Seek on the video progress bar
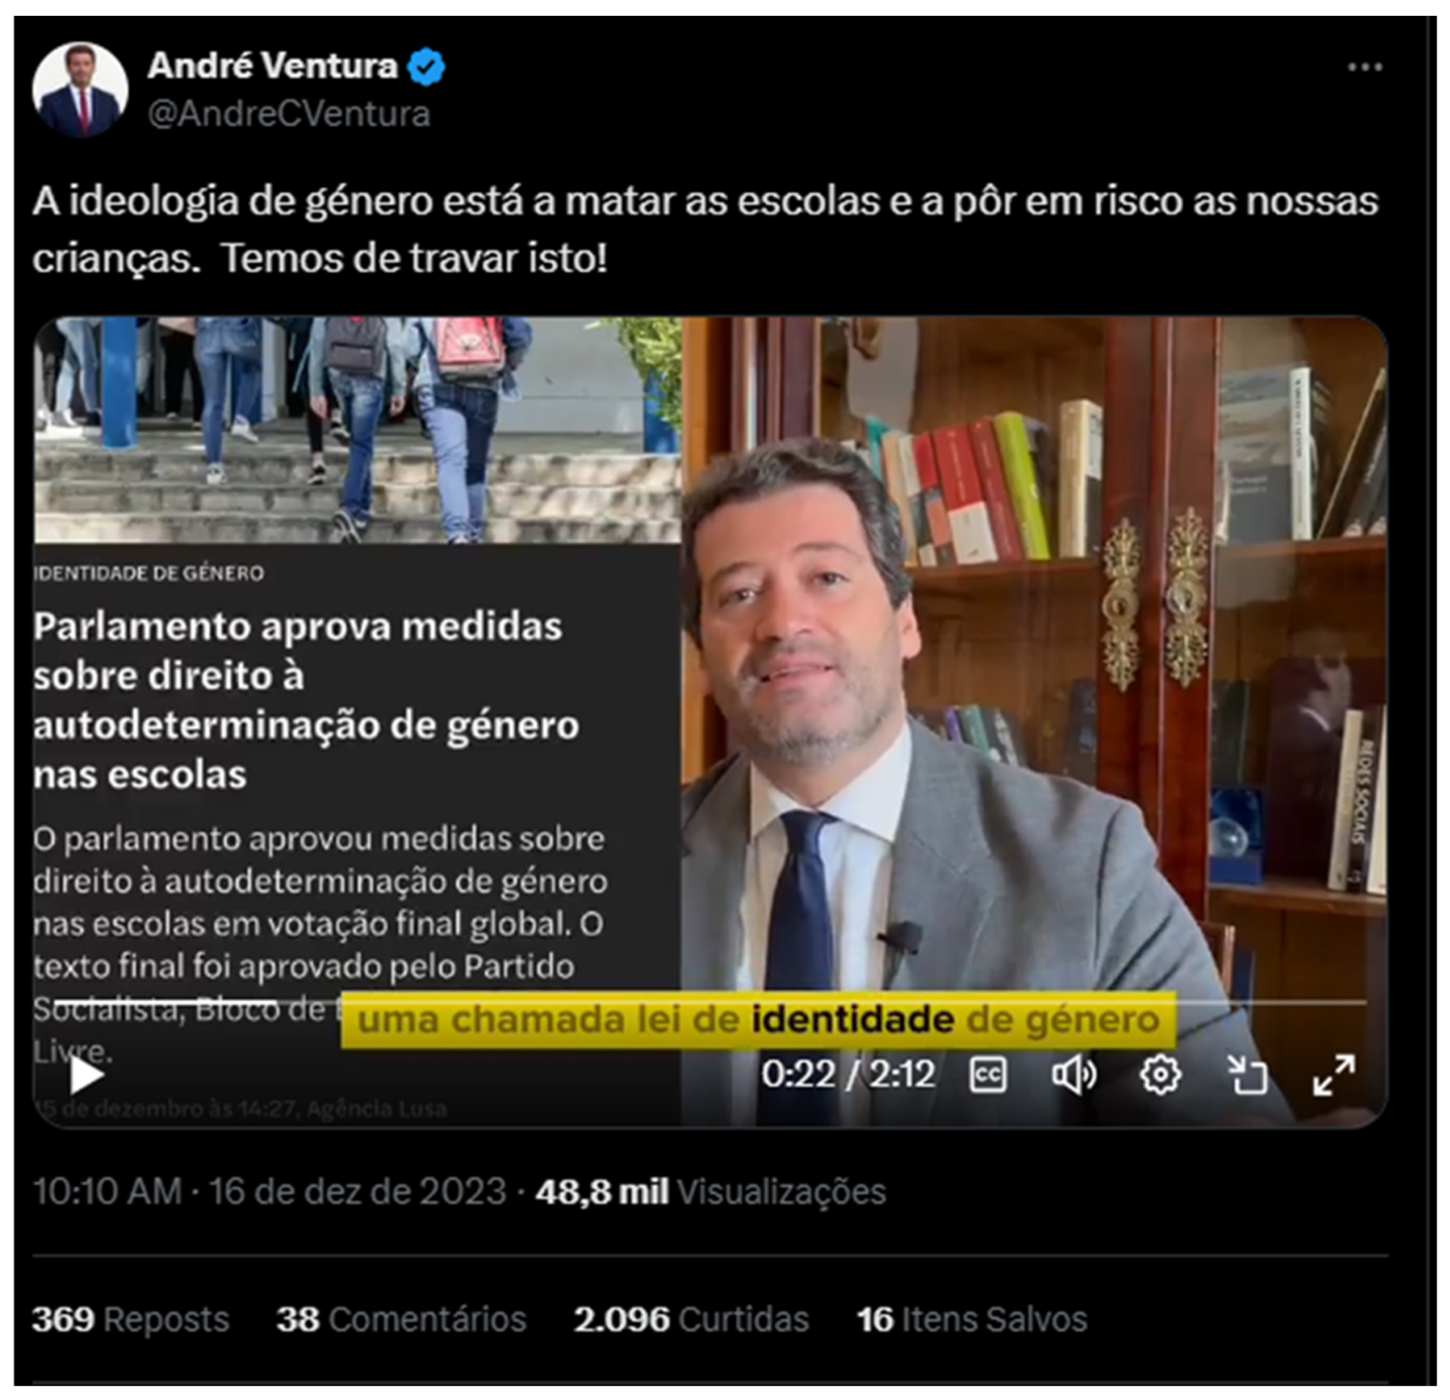Viewport: 1450px width, 1400px height. tap(710, 1002)
